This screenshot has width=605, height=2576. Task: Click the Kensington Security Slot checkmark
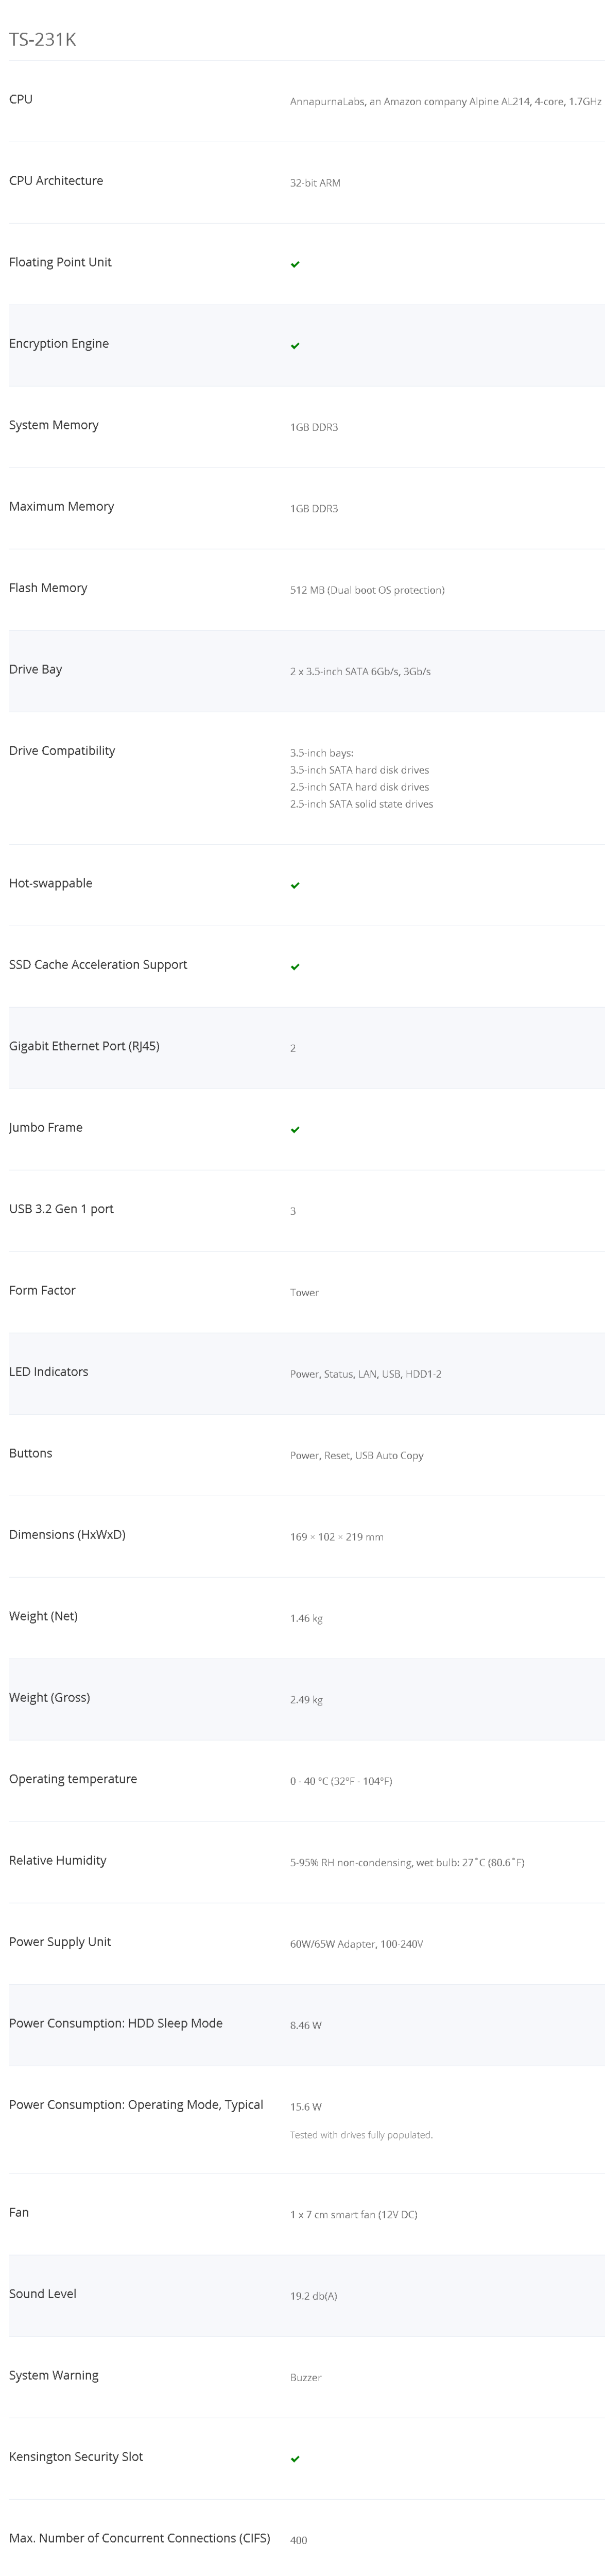(295, 2459)
